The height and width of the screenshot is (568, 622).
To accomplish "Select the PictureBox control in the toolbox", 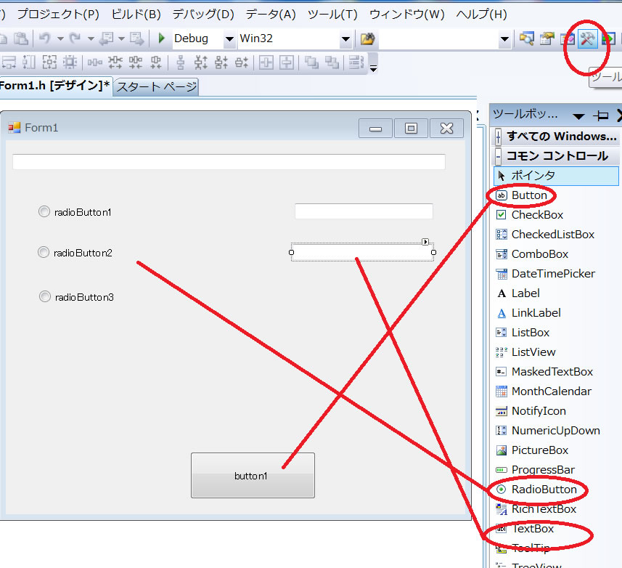I will tap(539, 450).
